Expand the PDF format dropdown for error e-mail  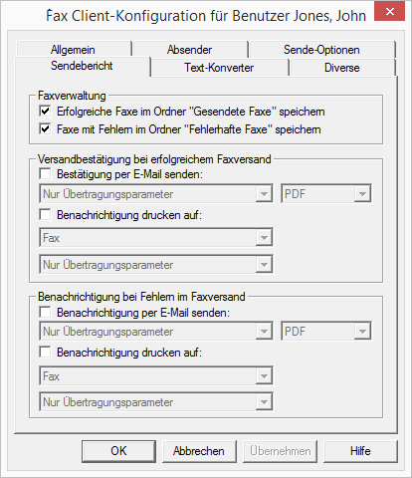(x=326, y=332)
